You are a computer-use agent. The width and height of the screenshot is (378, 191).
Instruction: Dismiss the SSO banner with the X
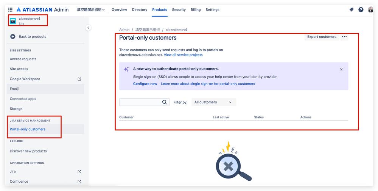point(341,69)
